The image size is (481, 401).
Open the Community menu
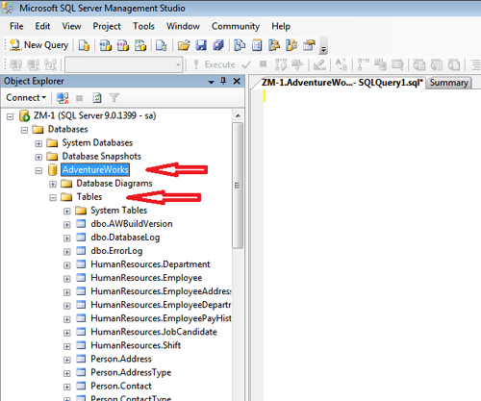[236, 26]
